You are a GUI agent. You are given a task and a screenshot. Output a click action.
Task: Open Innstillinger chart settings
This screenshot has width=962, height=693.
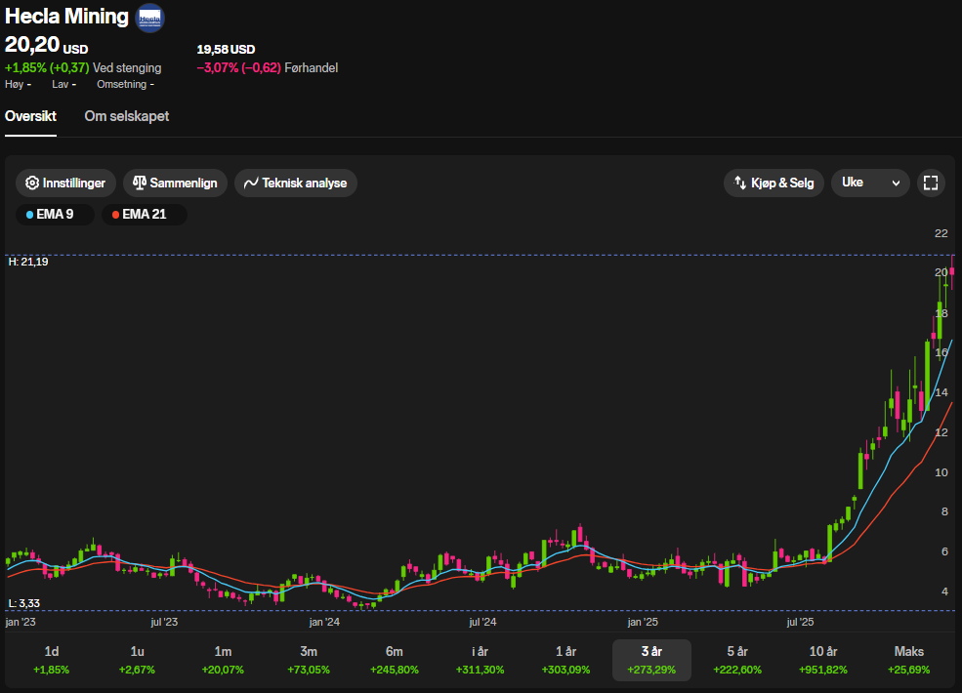tap(65, 183)
